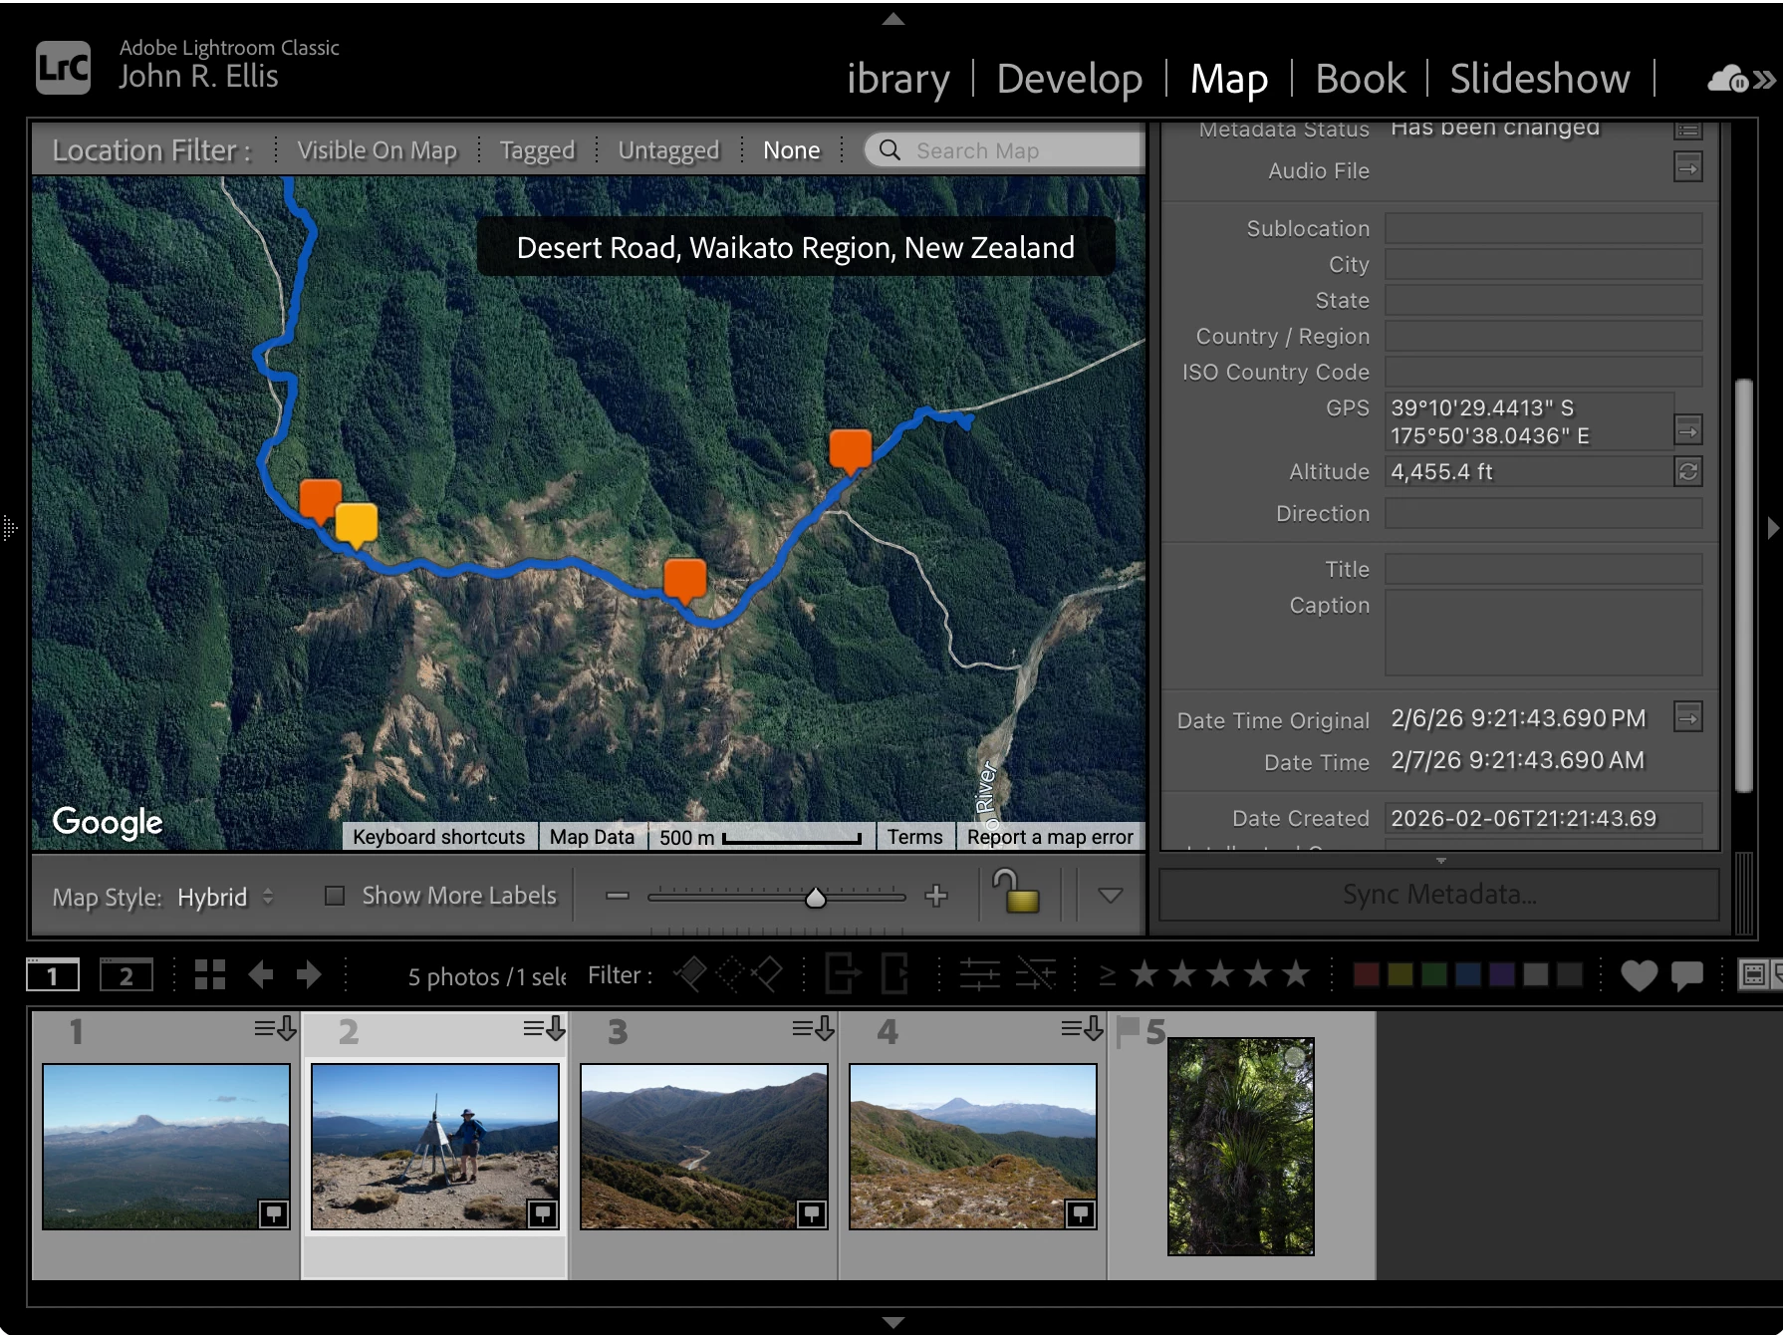Screen dimensions: 1783x1335
Task: Open the Map Style Hybrid dropdown
Action: click(225, 897)
